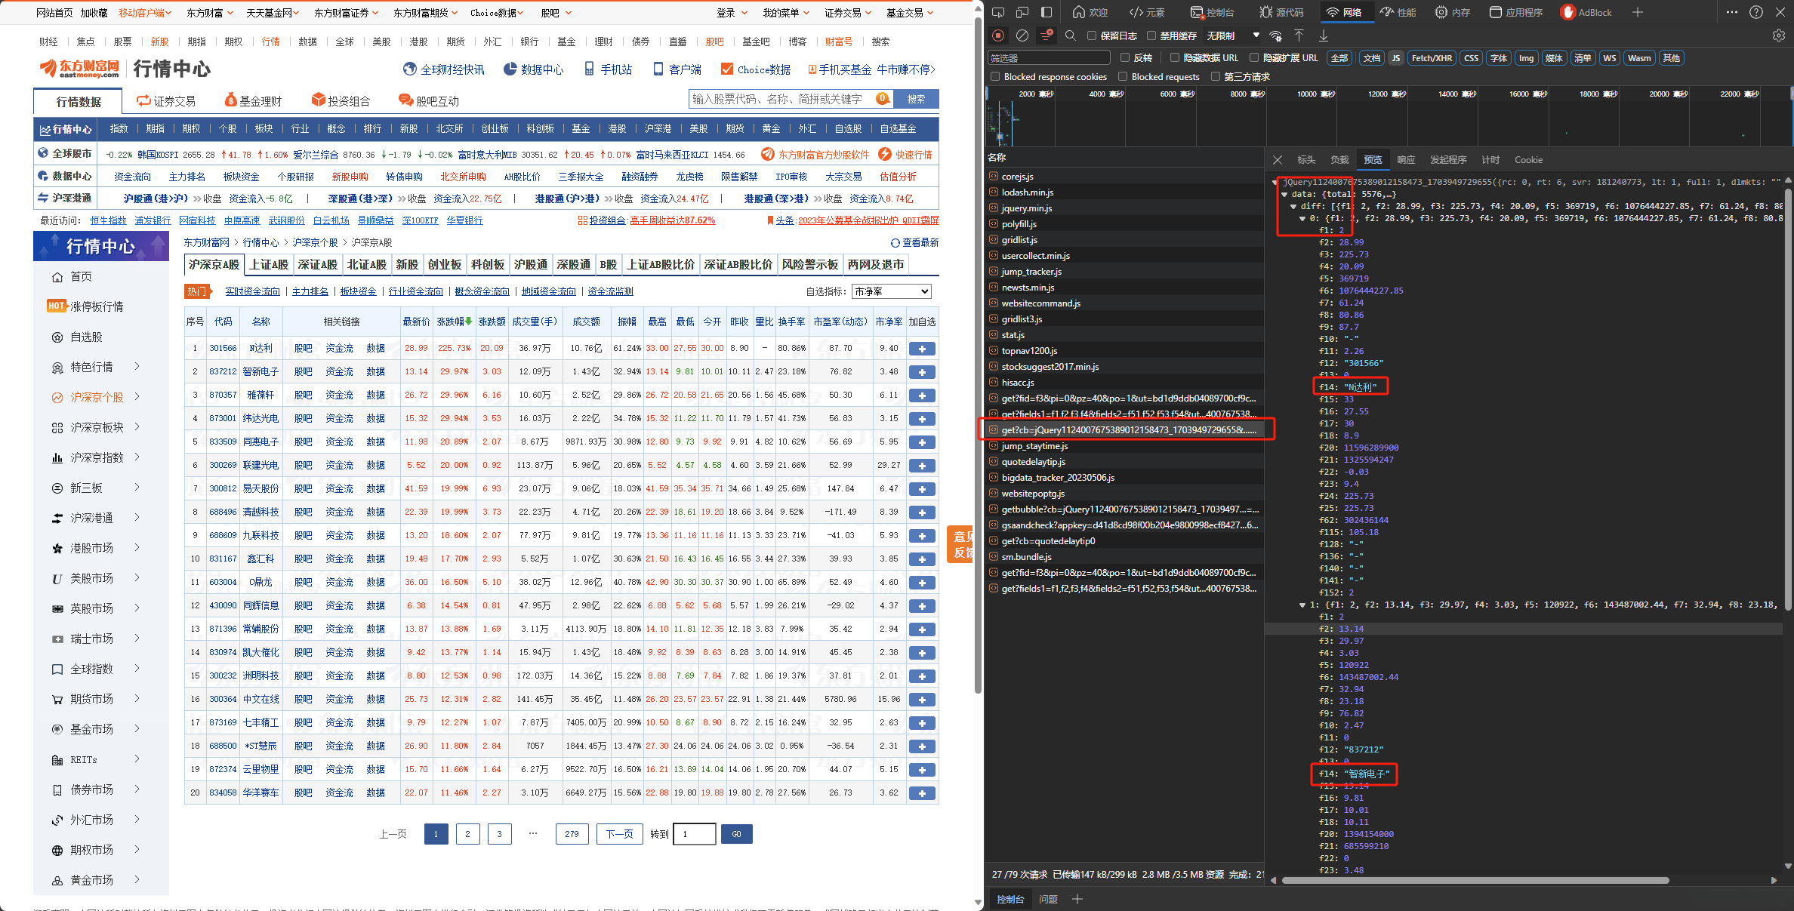
Task: Click the export HAR download arrow icon
Action: click(x=1324, y=35)
